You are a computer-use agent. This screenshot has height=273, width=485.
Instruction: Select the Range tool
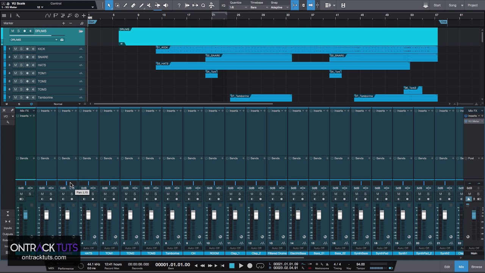pyautogui.click(x=117, y=5)
